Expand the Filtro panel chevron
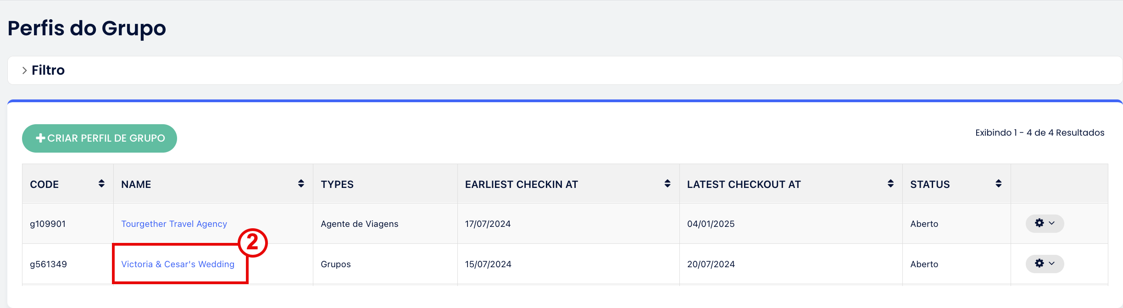The width and height of the screenshot is (1123, 308). 24,71
